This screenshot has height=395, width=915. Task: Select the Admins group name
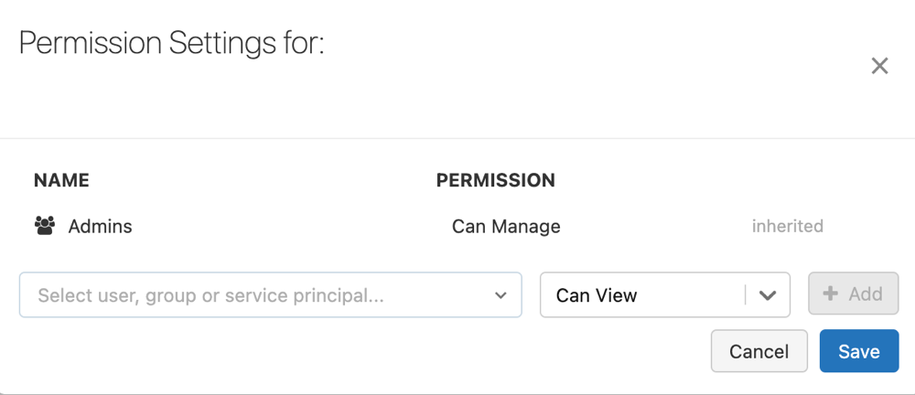100,226
